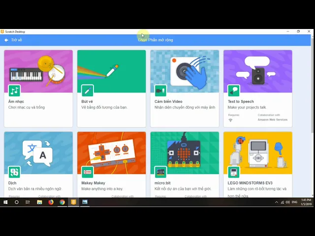Screen dimensions: 315x236
Task: Click the micro:bit badge icon
Action: tap(160, 172)
